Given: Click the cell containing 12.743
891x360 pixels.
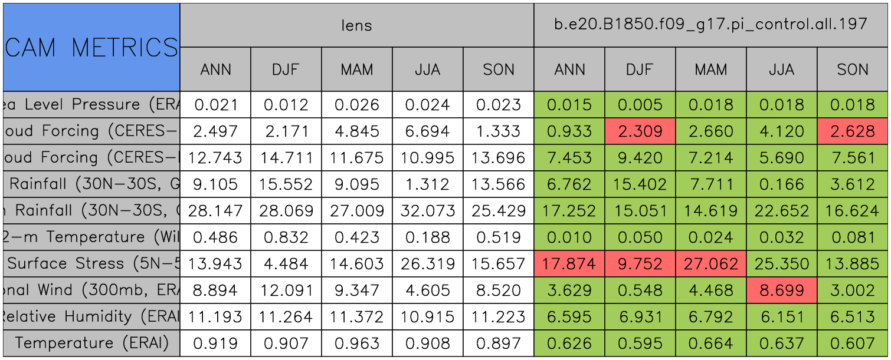Looking at the screenshot, I should click(x=215, y=158).
